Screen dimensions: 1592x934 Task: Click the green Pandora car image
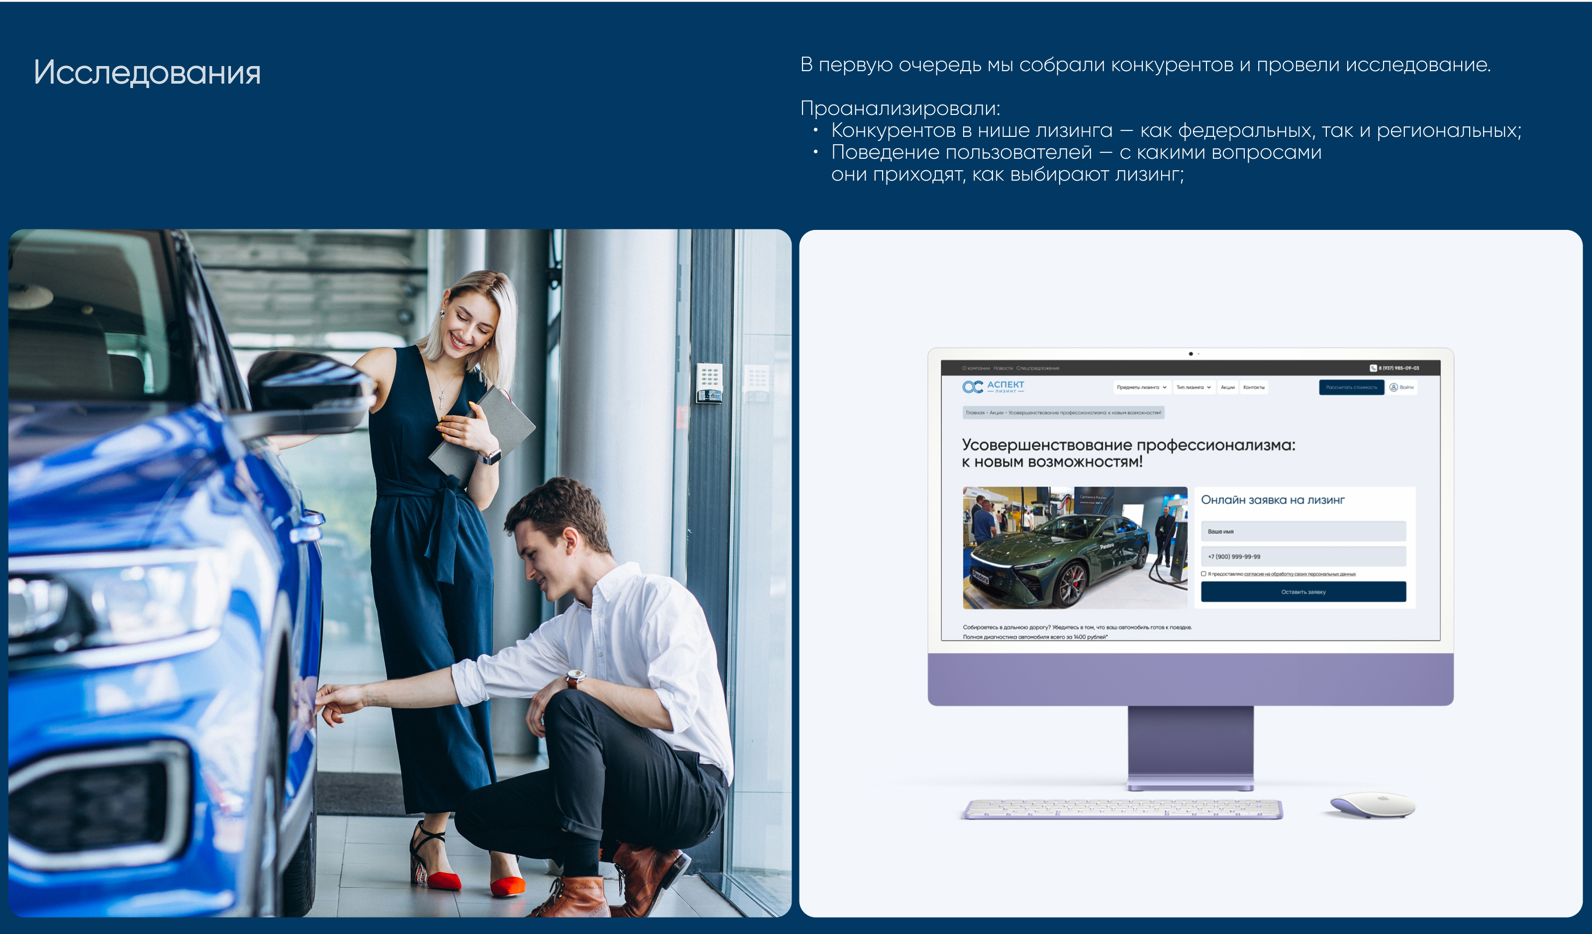(1074, 547)
